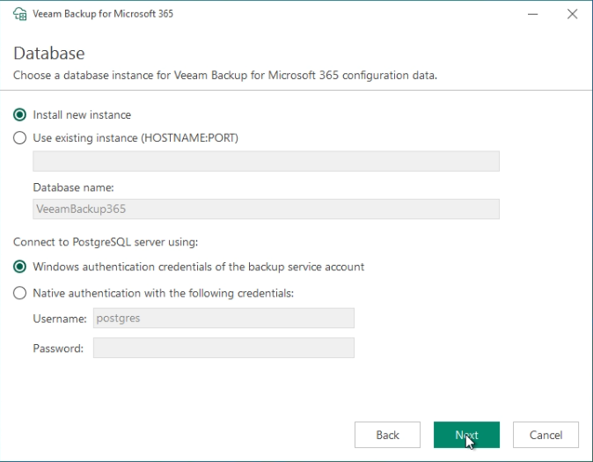Image resolution: width=593 pixels, height=462 pixels.
Task: Click the Database heading text
Action: tap(49, 54)
